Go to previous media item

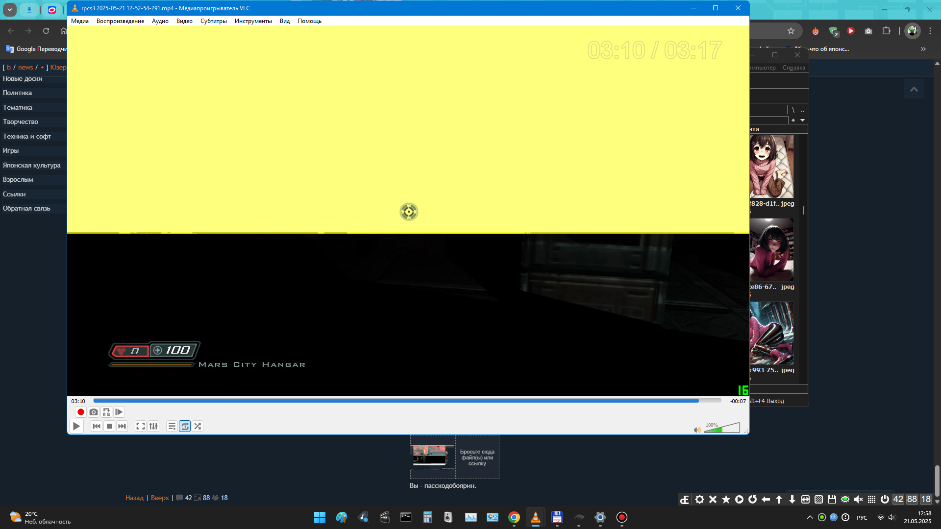point(97,426)
